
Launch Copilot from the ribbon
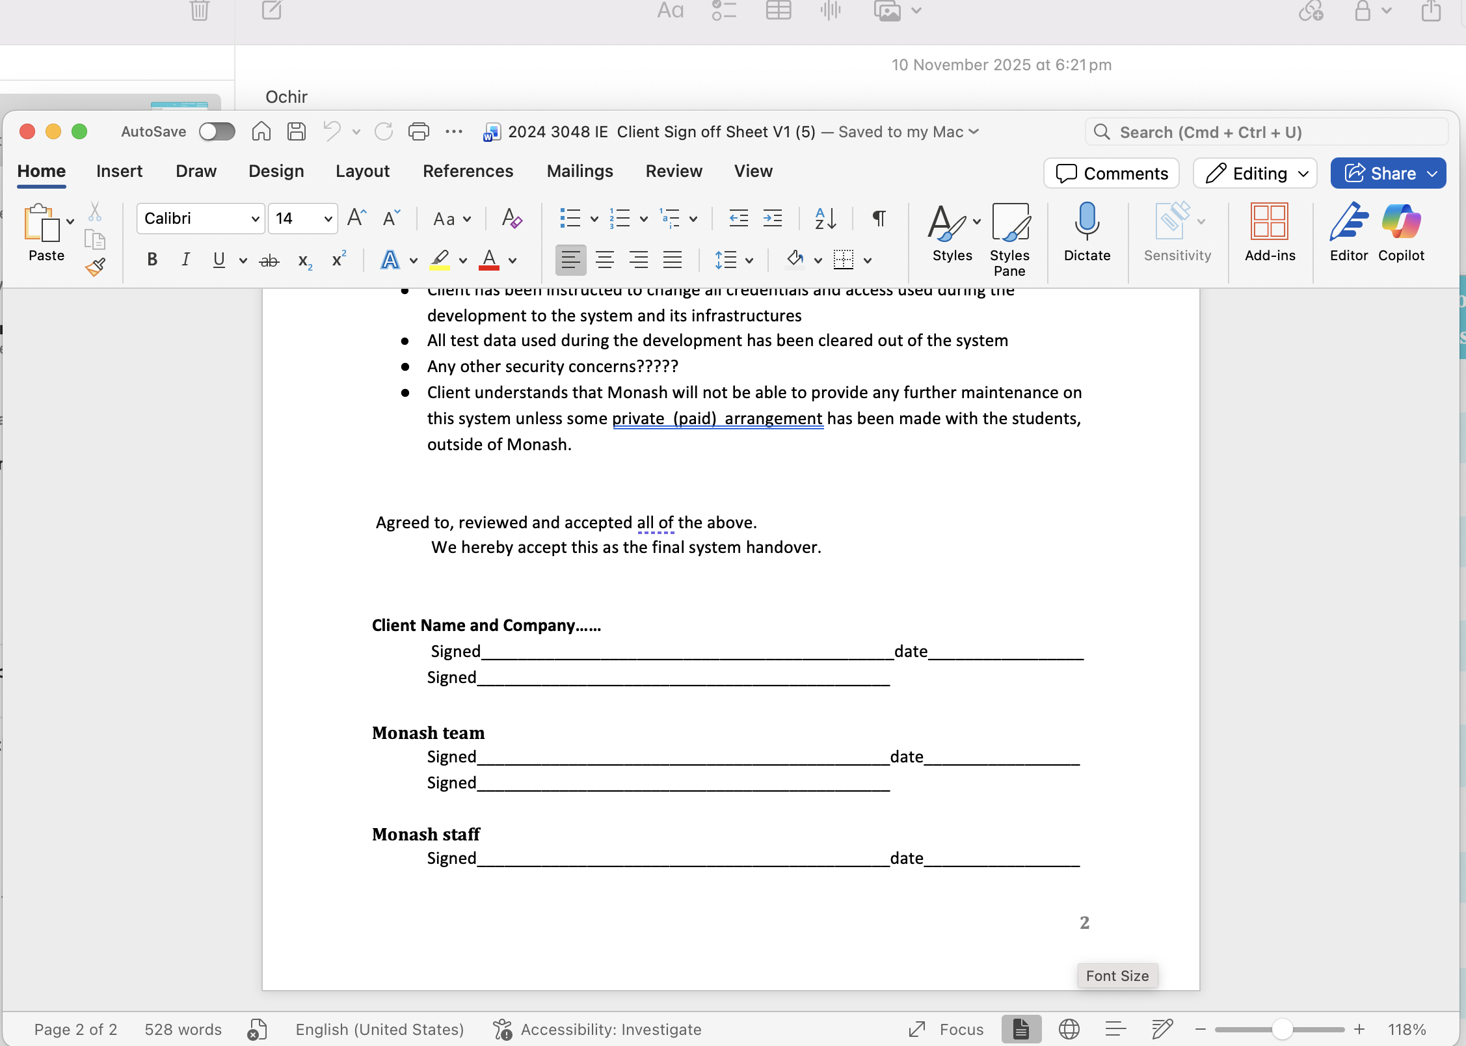click(x=1401, y=222)
